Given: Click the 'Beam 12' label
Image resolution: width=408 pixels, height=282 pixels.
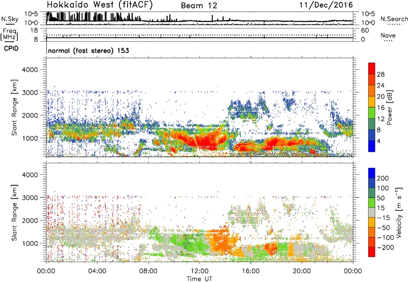Looking at the screenshot, I should pyautogui.click(x=199, y=6).
